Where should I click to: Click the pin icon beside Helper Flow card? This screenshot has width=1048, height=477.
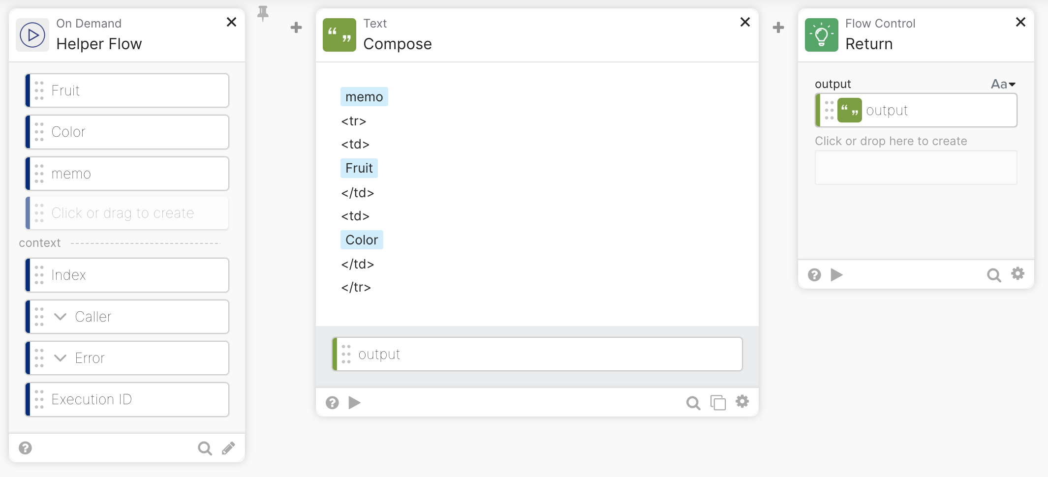pos(263,13)
